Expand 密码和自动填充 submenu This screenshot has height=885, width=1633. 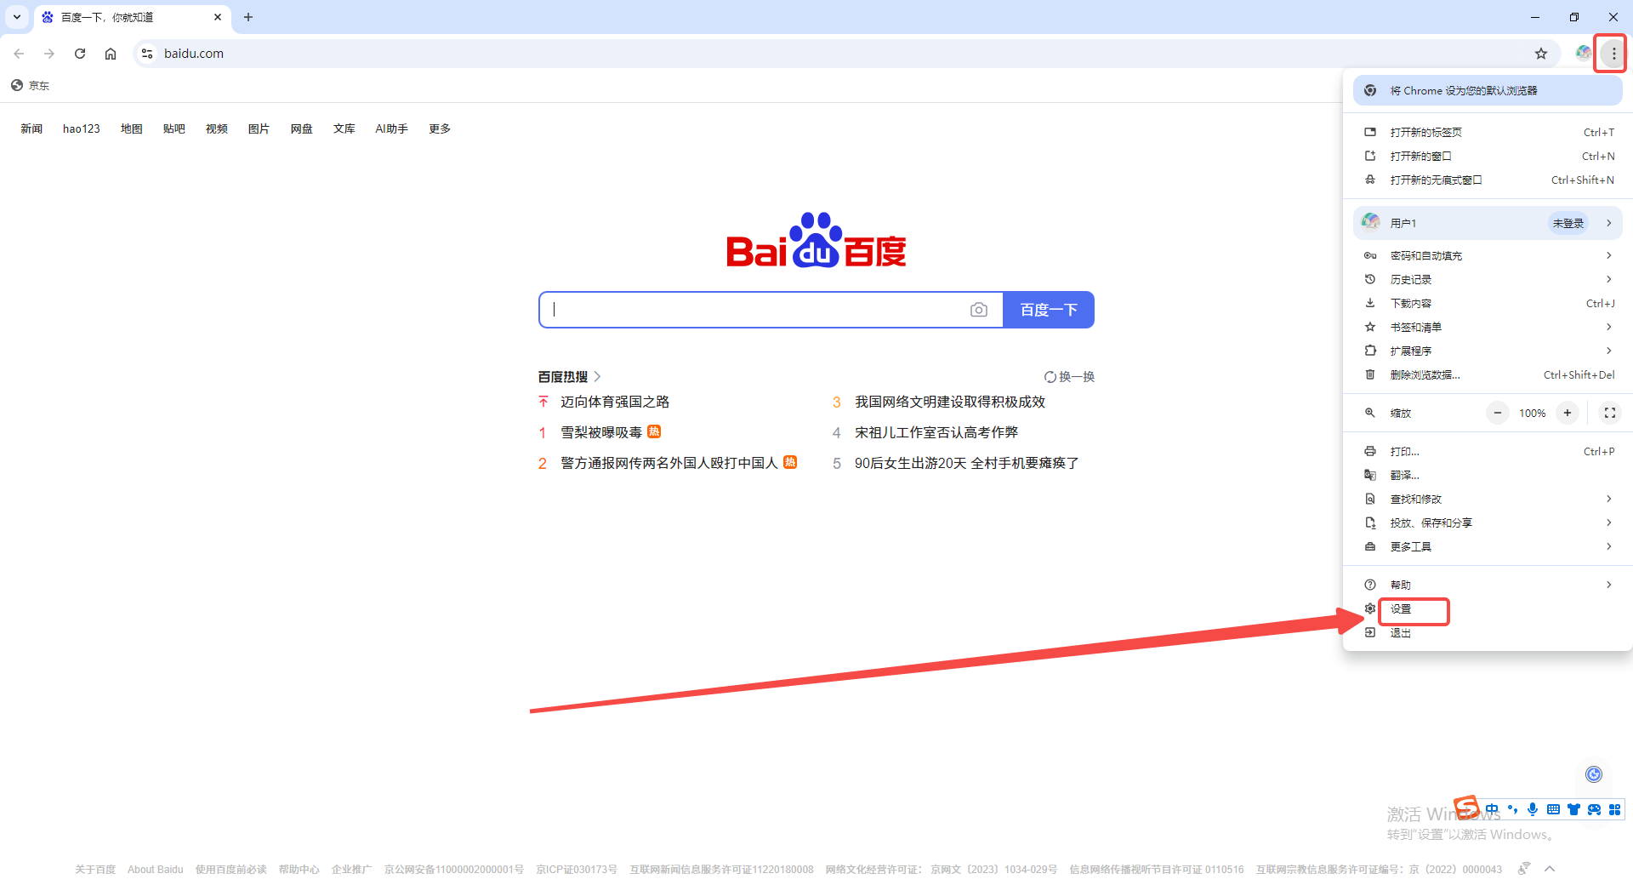[x=1488, y=255]
